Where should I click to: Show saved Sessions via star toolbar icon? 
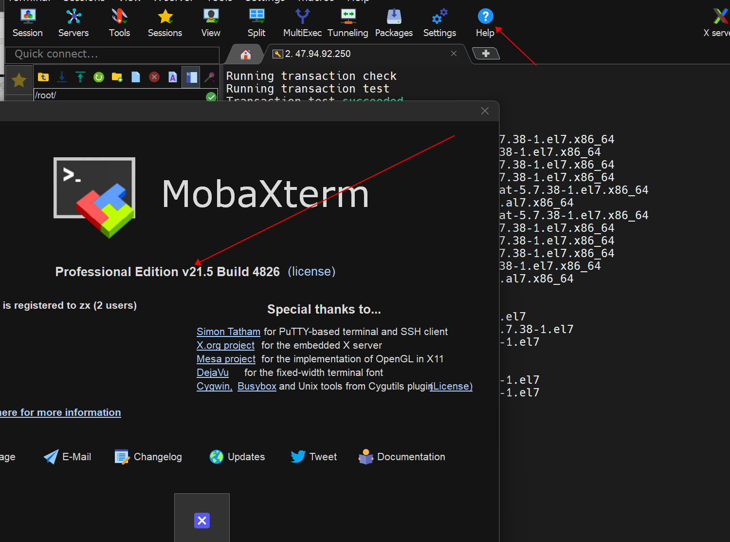pos(165,23)
